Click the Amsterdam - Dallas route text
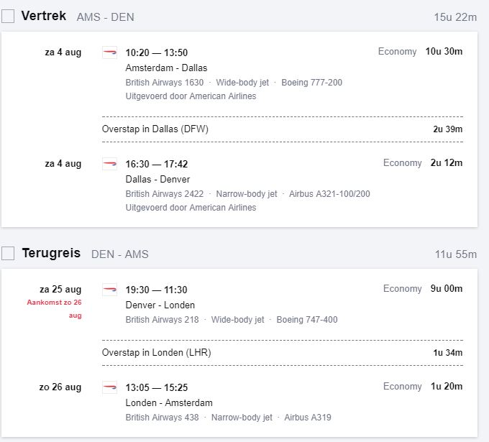This screenshot has width=489, height=442. pos(166,68)
